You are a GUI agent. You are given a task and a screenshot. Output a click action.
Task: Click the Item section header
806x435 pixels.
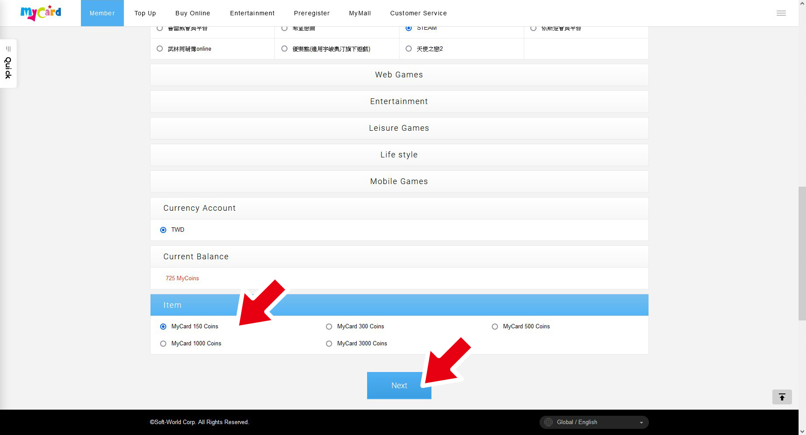coord(399,305)
